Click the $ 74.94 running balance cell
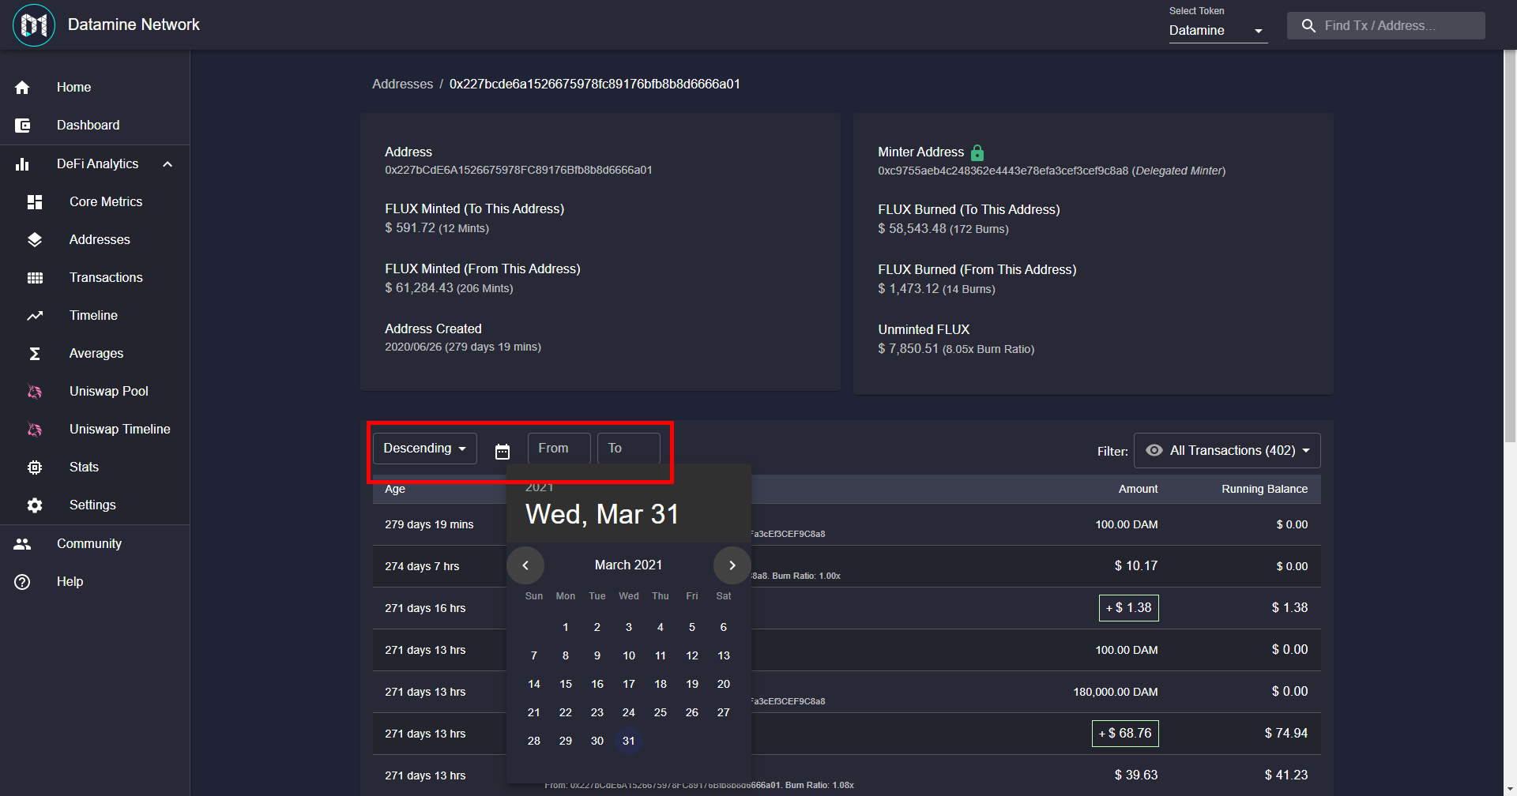 [x=1286, y=734]
